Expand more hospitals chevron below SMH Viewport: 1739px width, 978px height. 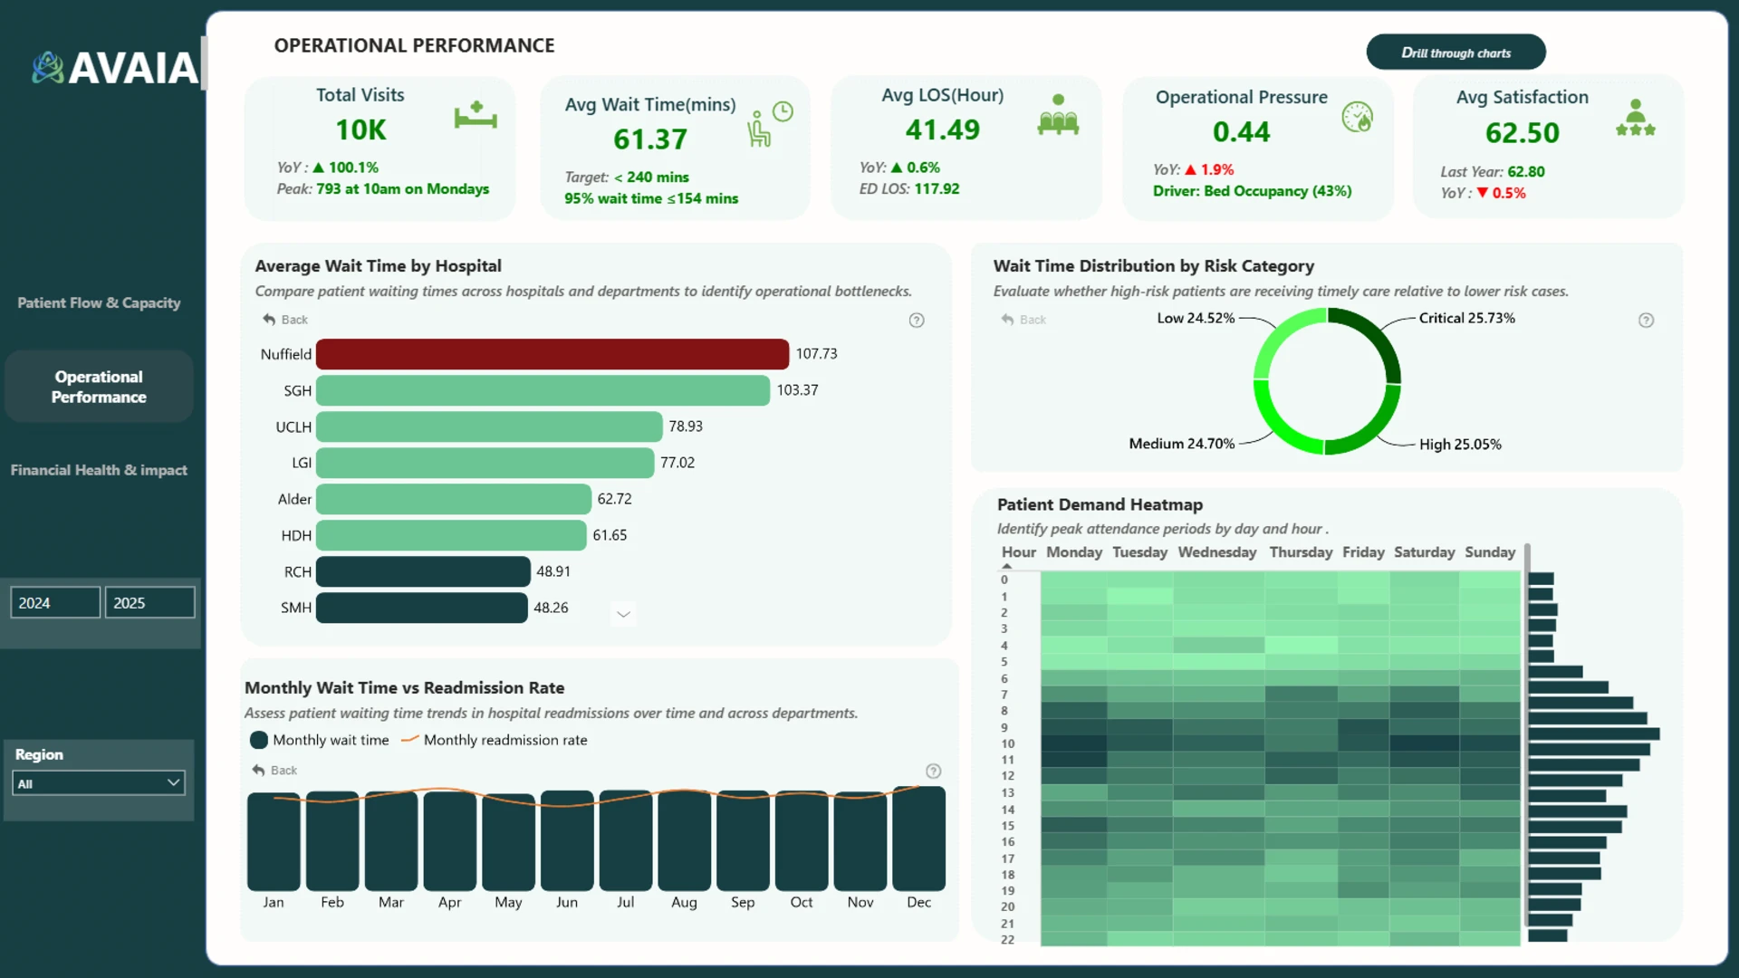tap(623, 614)
